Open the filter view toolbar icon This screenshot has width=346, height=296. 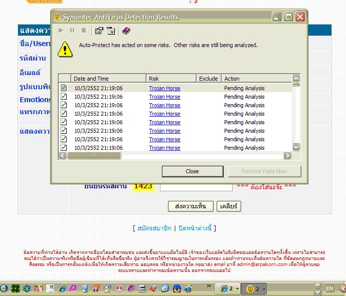111,31
